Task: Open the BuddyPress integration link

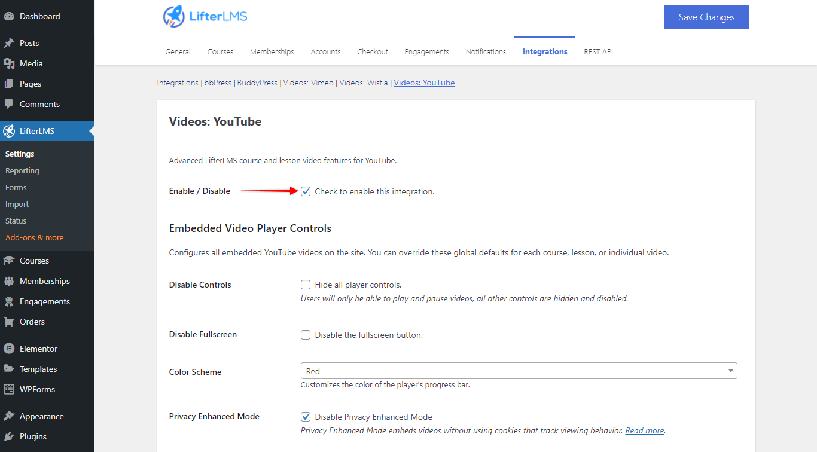Action: click(x=257, y=83)
